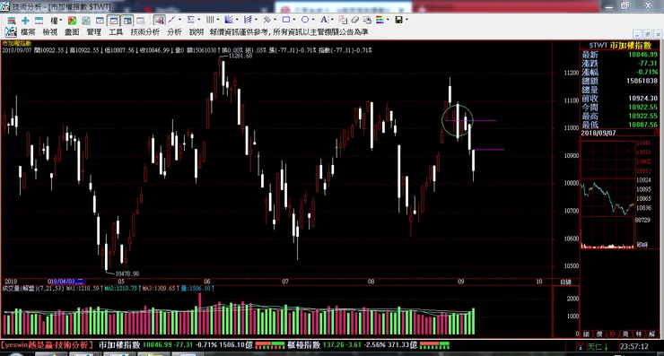Viewport: 664px width, 356px height.
Task: Select the ellipse drawing tool
Action: click(305, 20)
